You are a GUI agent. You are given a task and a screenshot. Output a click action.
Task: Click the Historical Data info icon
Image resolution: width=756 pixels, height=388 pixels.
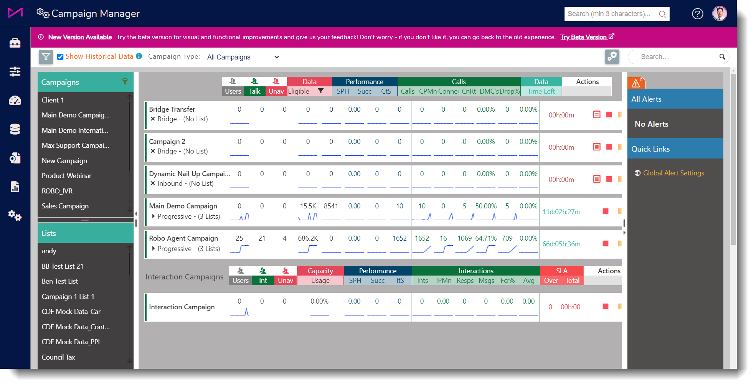click(x=139, y=56)
